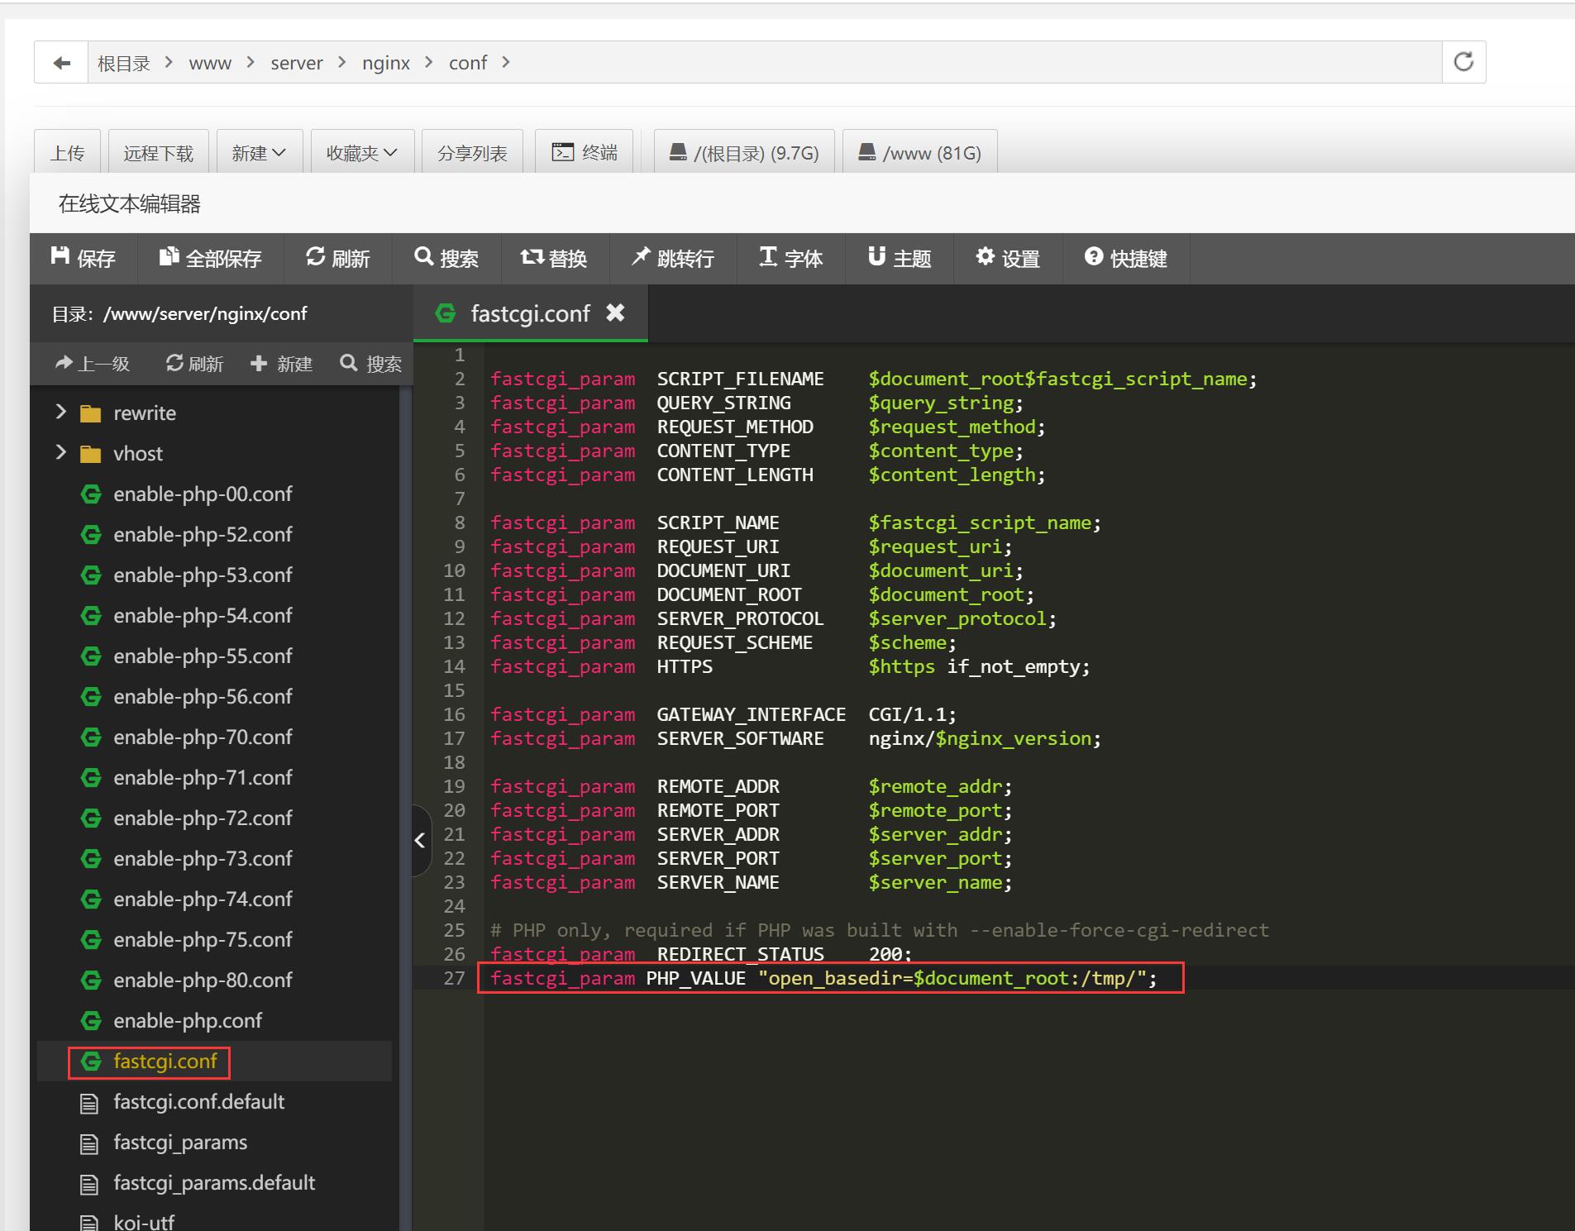Click the SCRIPT_FILENAME parameter text
The height and width of the screenshot is (1231, 1575).
pyautogui.click(x=740, y=379)
